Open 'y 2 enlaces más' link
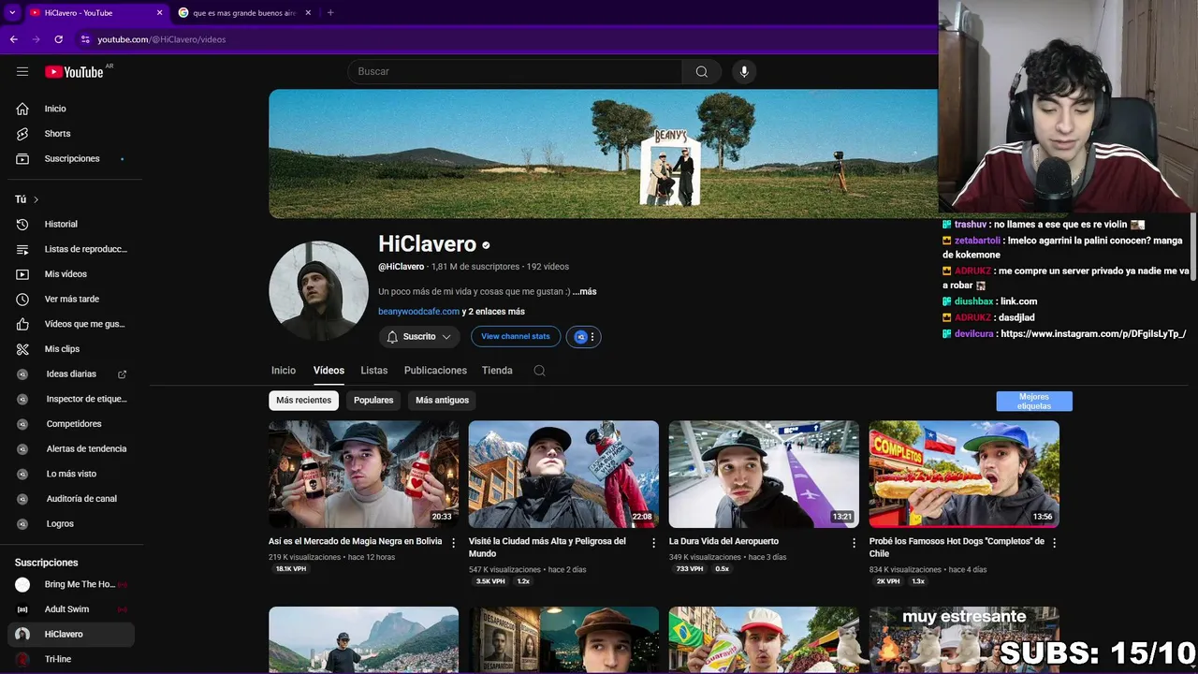This screenshot has height=674, width=1198. 493,312
